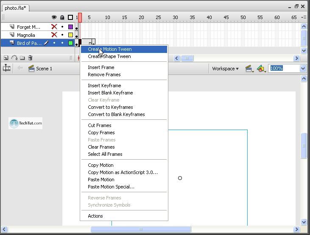
Task: Click the Add Motion Guide icon
Action: tap(14, 58)
